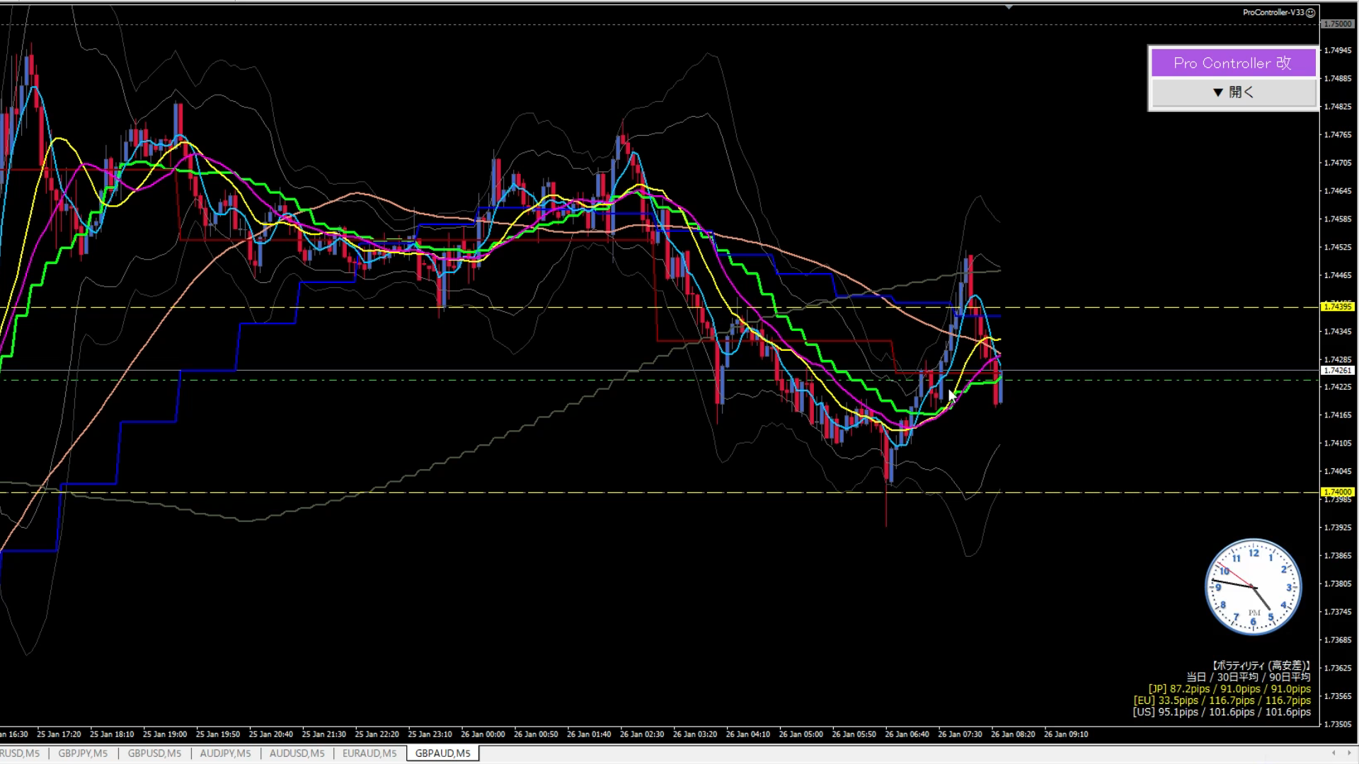Switch to the GBPJPY,M5 chart tab
The height and width of the screenshot is (764, 1359).
pyautogui.click(x=83, y=753)
